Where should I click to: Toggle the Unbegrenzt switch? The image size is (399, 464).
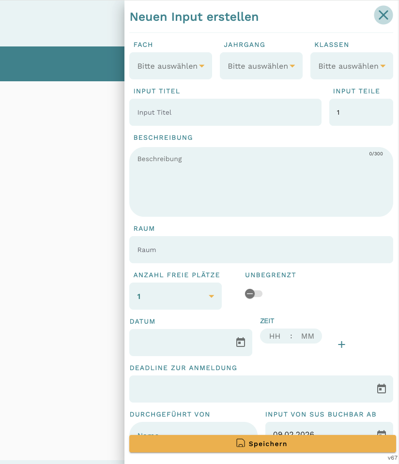click(x=254, y=294)
